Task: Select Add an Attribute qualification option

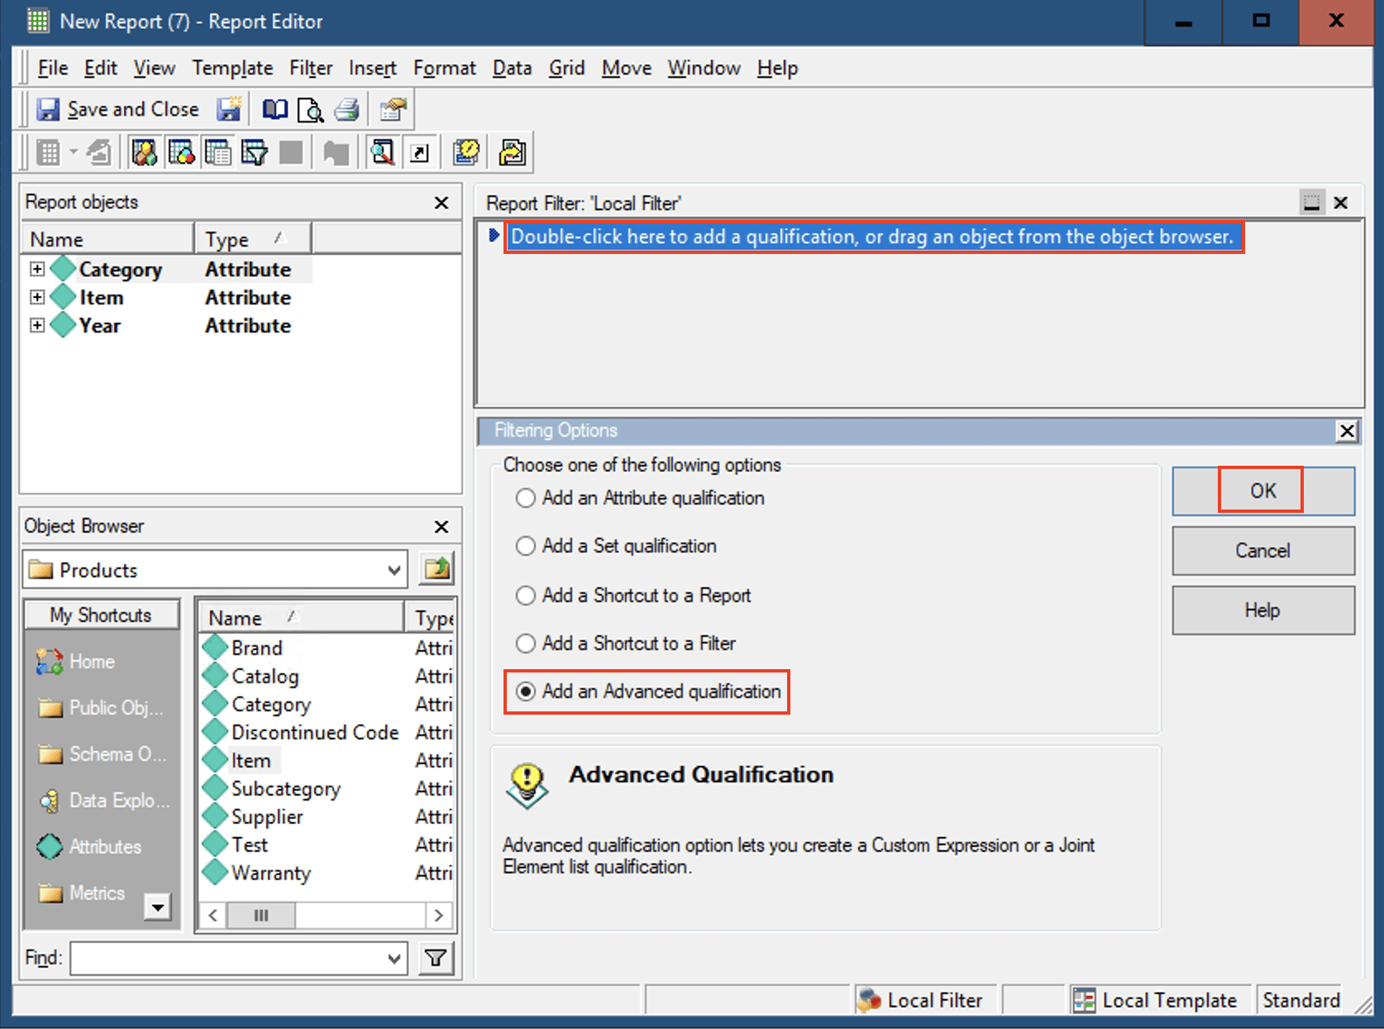Action: (526, 498)
